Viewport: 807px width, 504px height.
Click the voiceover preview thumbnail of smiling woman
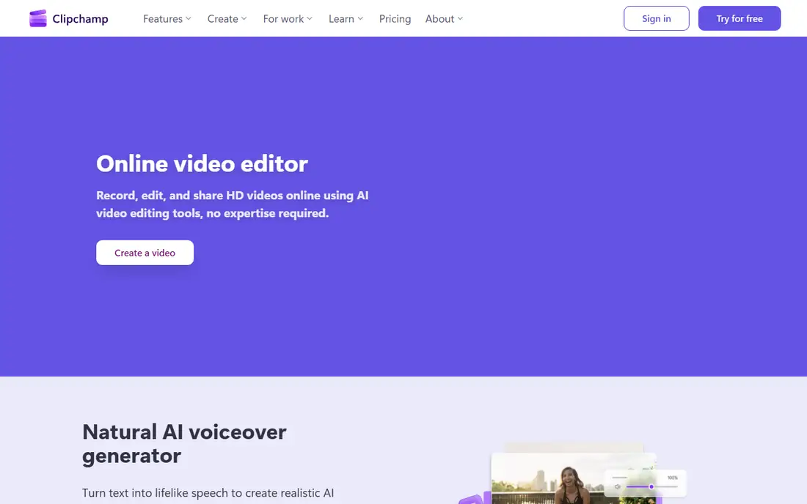(574, 478)
